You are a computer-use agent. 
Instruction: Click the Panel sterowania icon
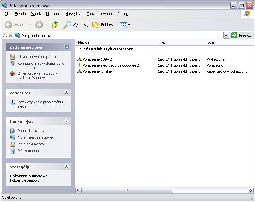[13, 131]
